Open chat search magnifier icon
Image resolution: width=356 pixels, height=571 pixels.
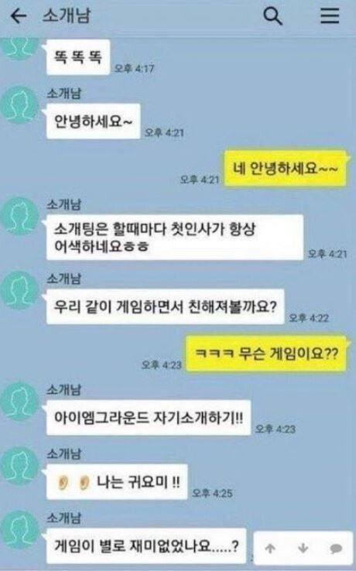(x=272, y=16)
